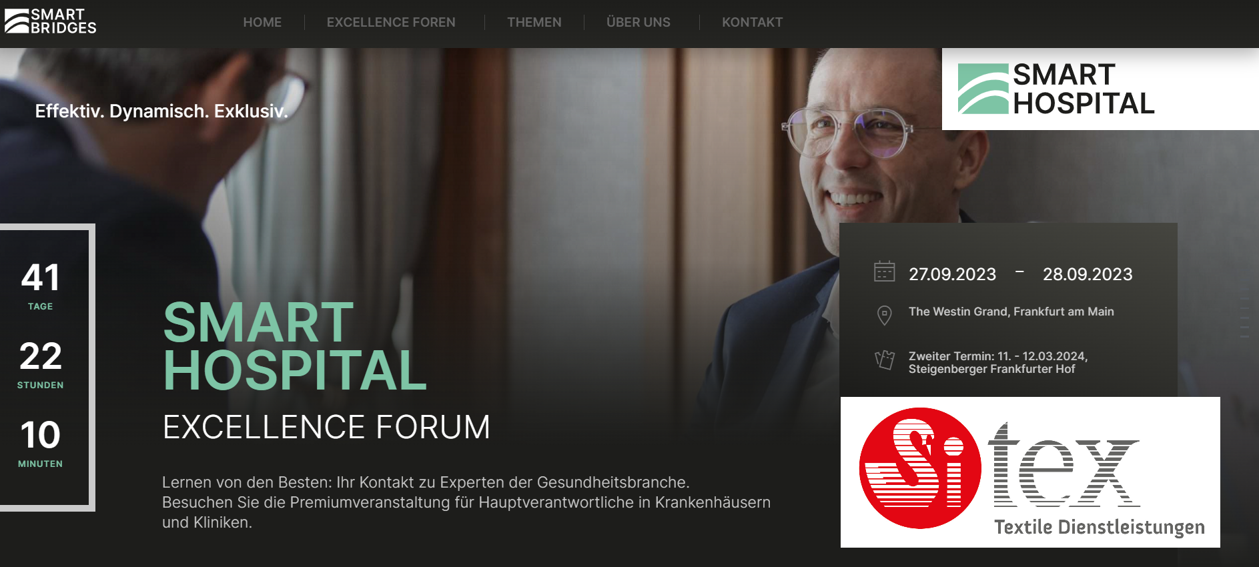
Task: Click the 10 Minuten countdown value
Action: point(41,435)
